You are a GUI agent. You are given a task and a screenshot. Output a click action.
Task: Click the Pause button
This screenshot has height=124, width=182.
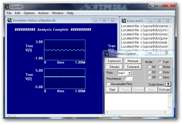[125, 90]
